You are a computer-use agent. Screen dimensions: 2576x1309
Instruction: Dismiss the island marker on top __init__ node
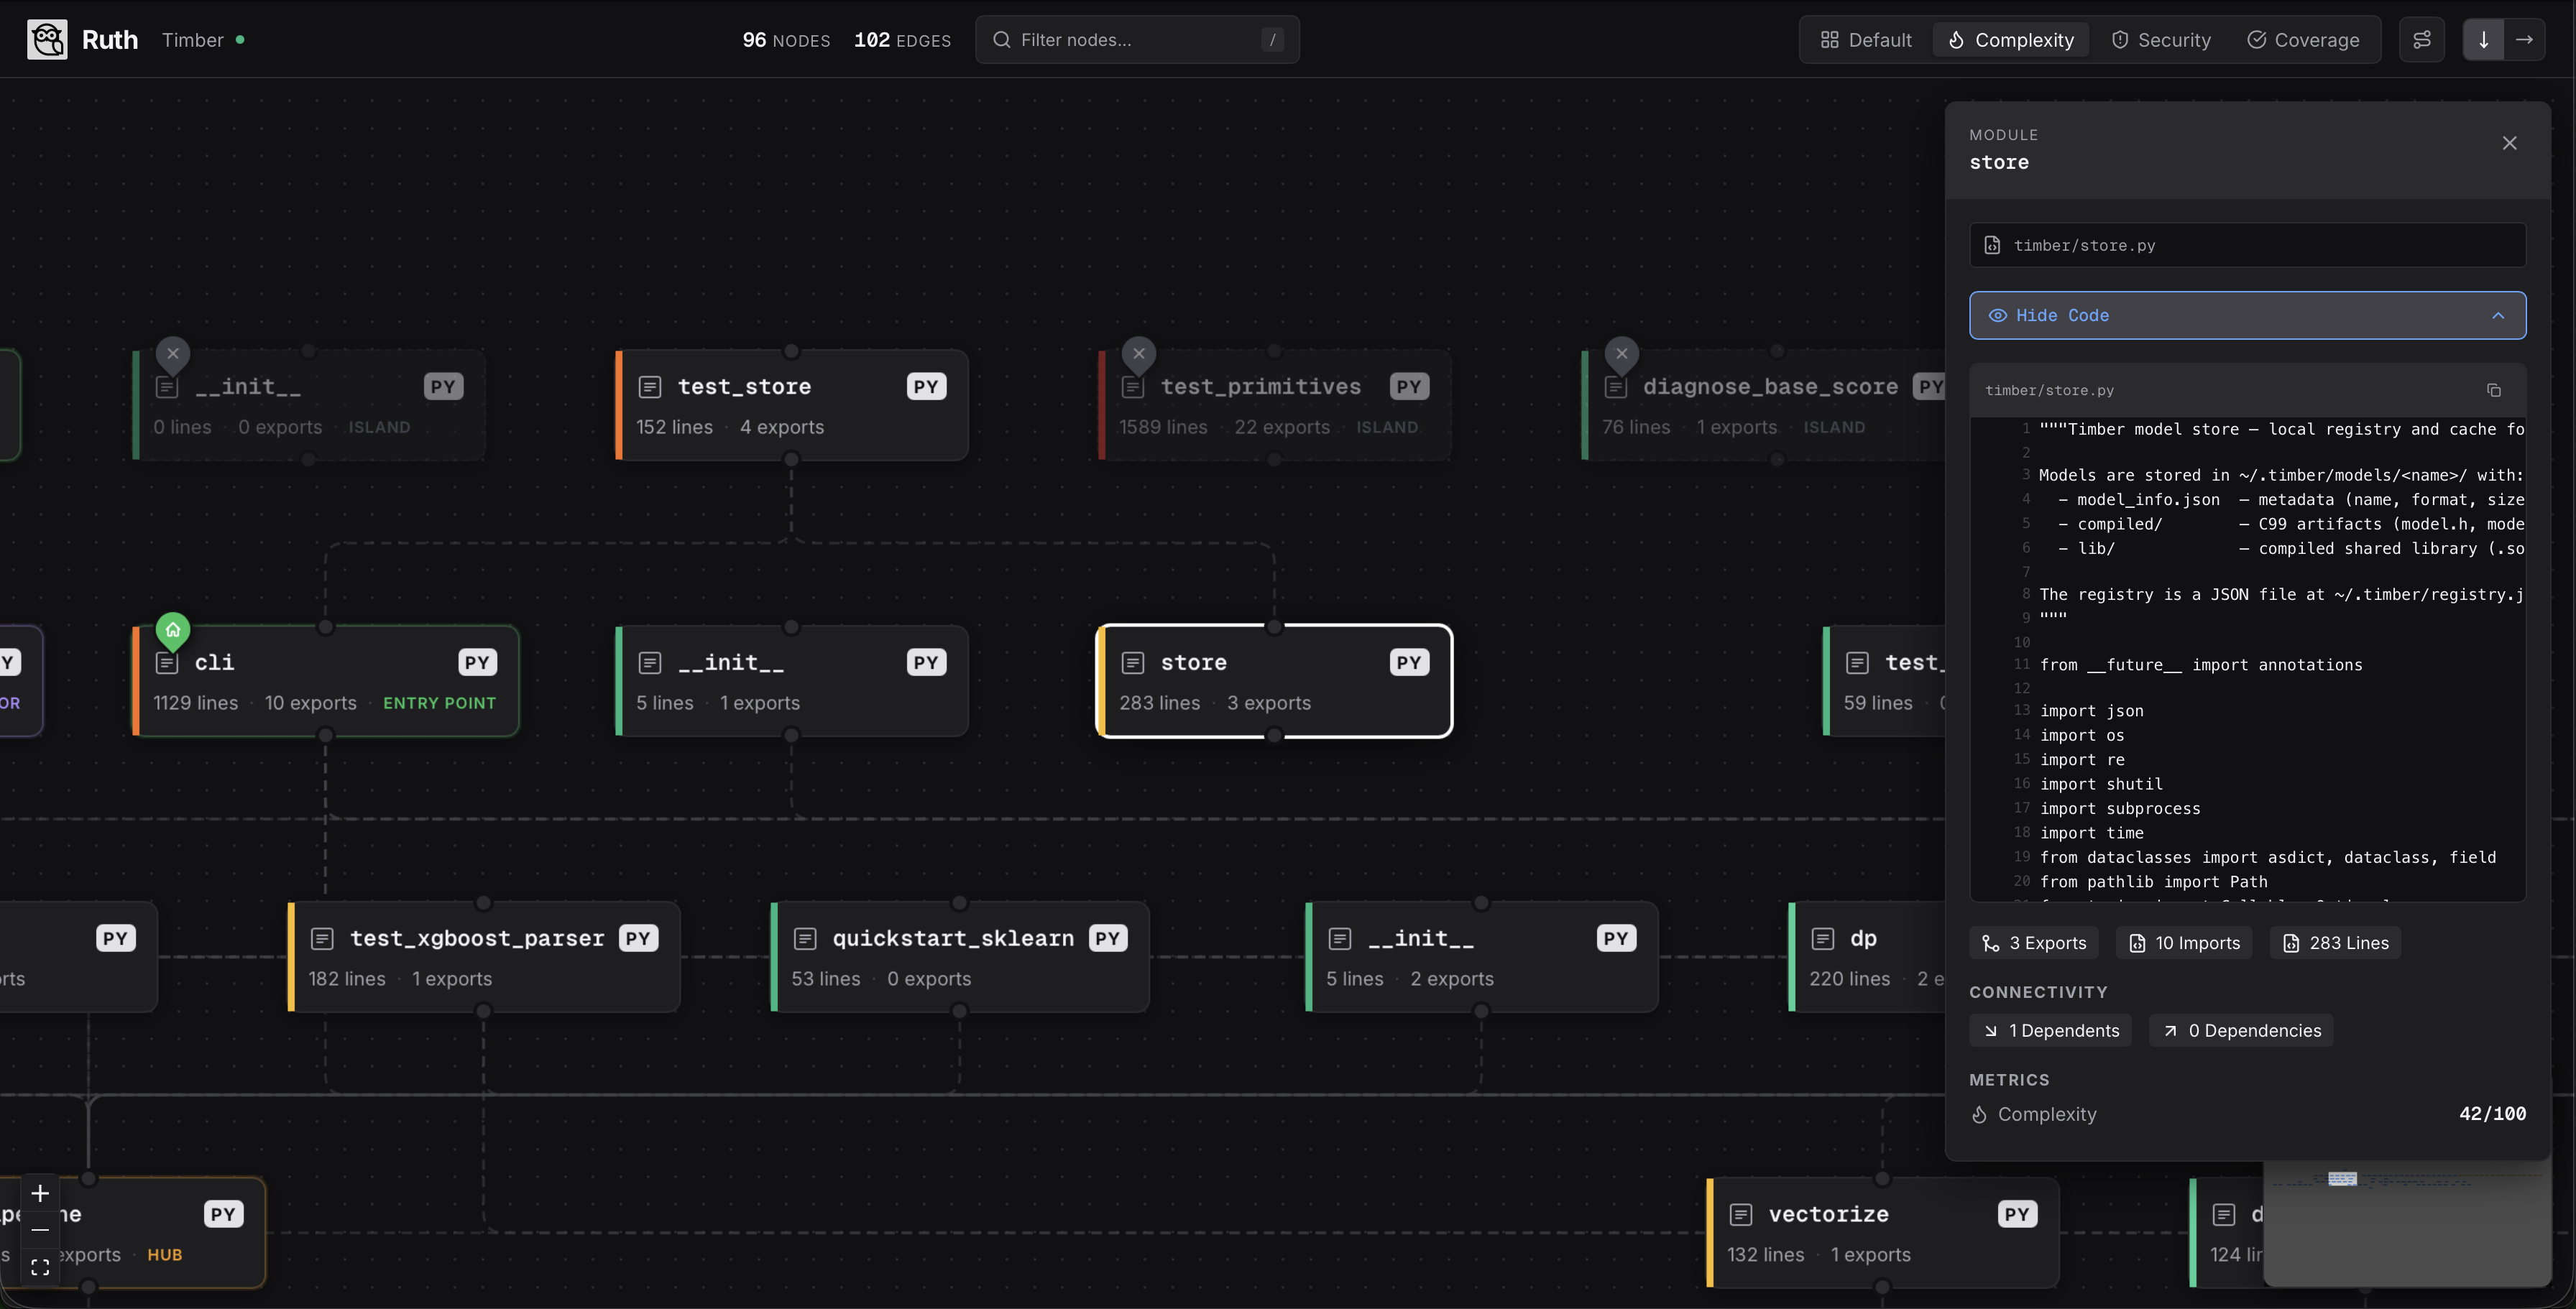pyautogui.click(x=173, y=353)
